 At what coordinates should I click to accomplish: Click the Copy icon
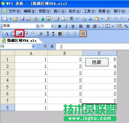[84, 19]
